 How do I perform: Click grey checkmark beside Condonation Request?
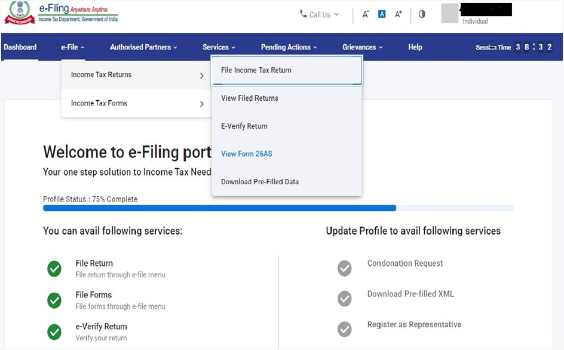click(345, 268)
